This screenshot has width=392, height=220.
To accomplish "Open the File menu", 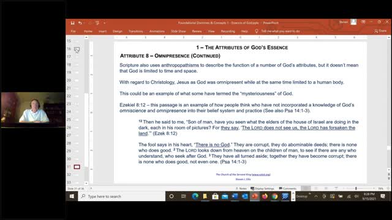I will [x=73, y=31].
